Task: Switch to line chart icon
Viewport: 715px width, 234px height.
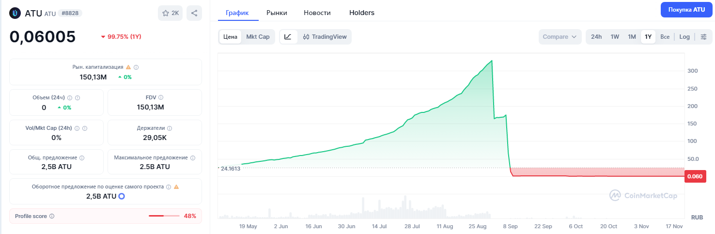Action: point(288,37)
